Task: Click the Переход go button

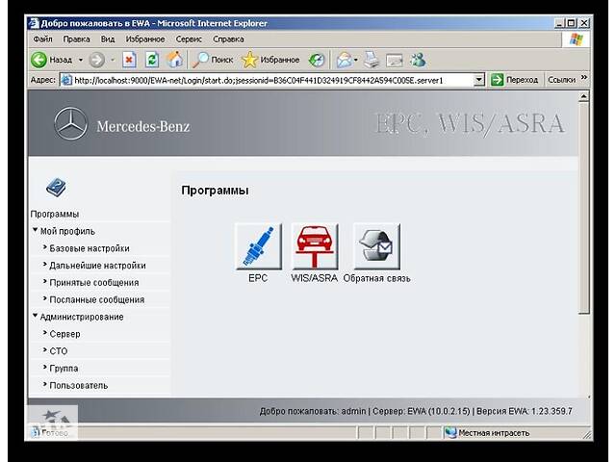Action: pos(514,80)
